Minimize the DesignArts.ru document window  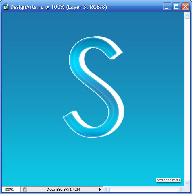pos(167,7)
